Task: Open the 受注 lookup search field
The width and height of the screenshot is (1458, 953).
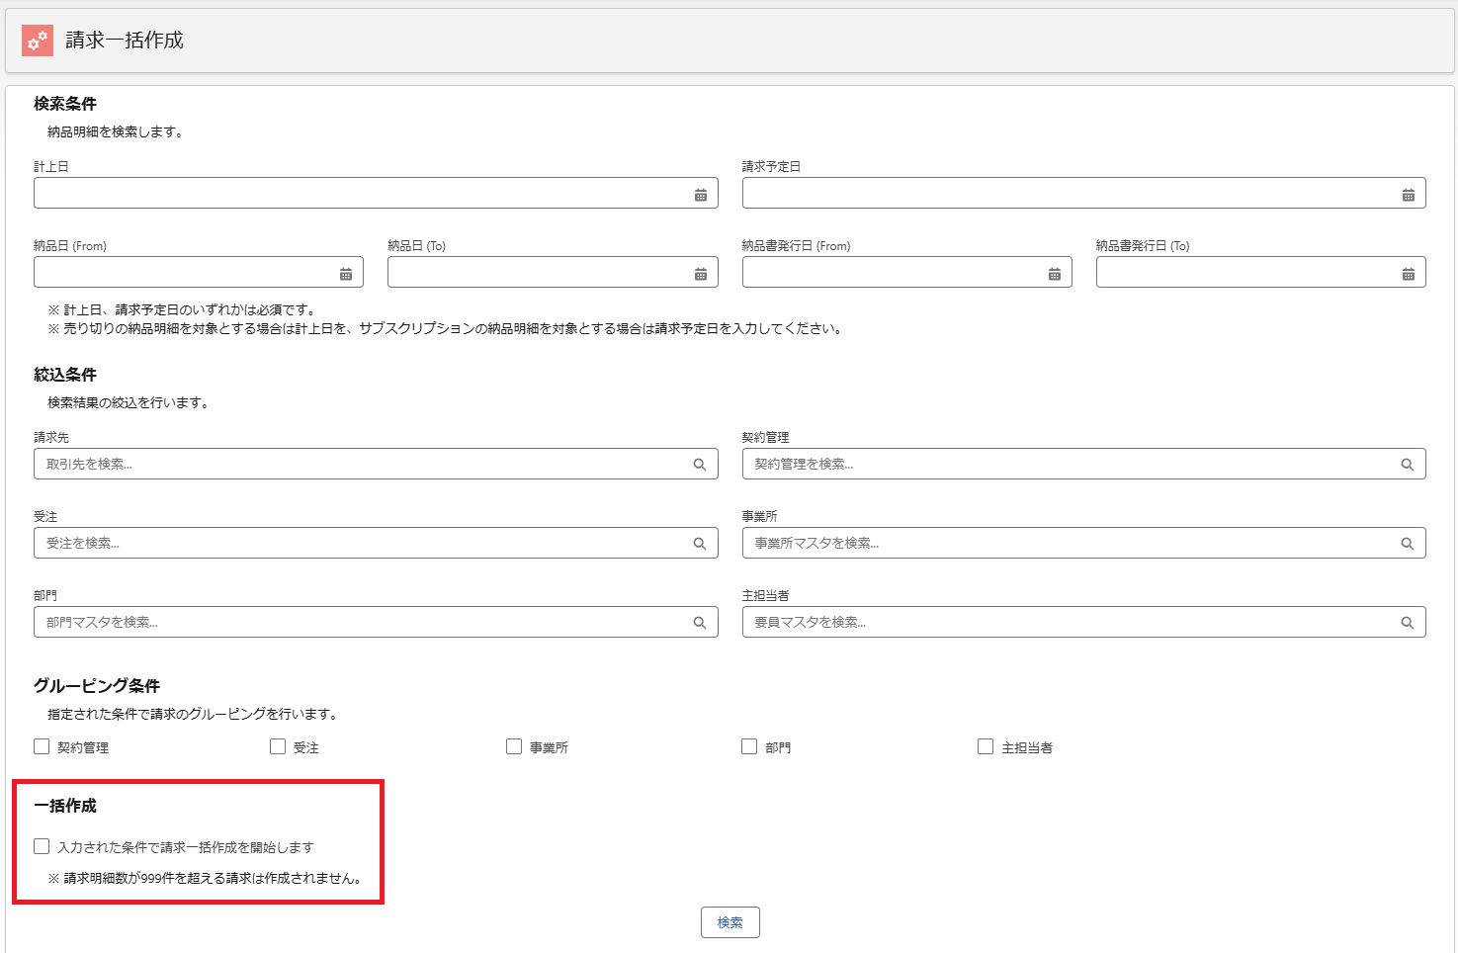Action: [x=366, y=543]
